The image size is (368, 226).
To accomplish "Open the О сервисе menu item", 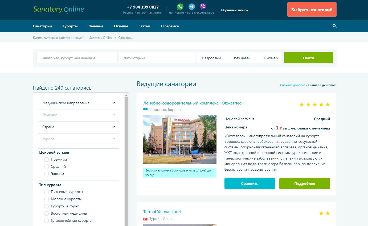I will tap(170, 26).
